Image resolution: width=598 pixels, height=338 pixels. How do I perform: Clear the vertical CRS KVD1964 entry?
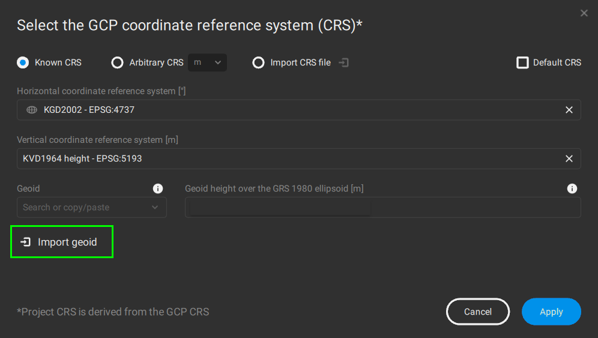tap(569, 158)
